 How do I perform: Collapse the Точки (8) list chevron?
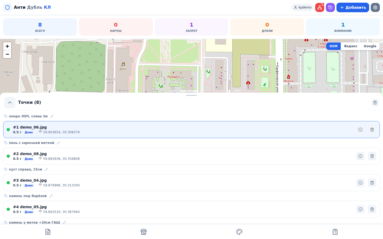(10, 103)
